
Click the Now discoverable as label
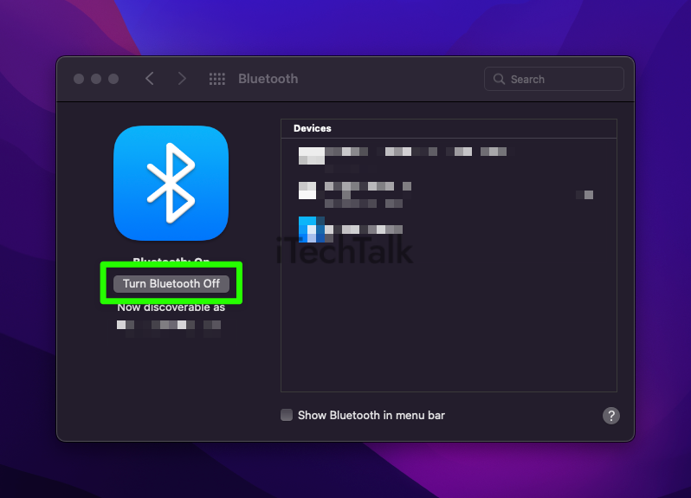171,307
